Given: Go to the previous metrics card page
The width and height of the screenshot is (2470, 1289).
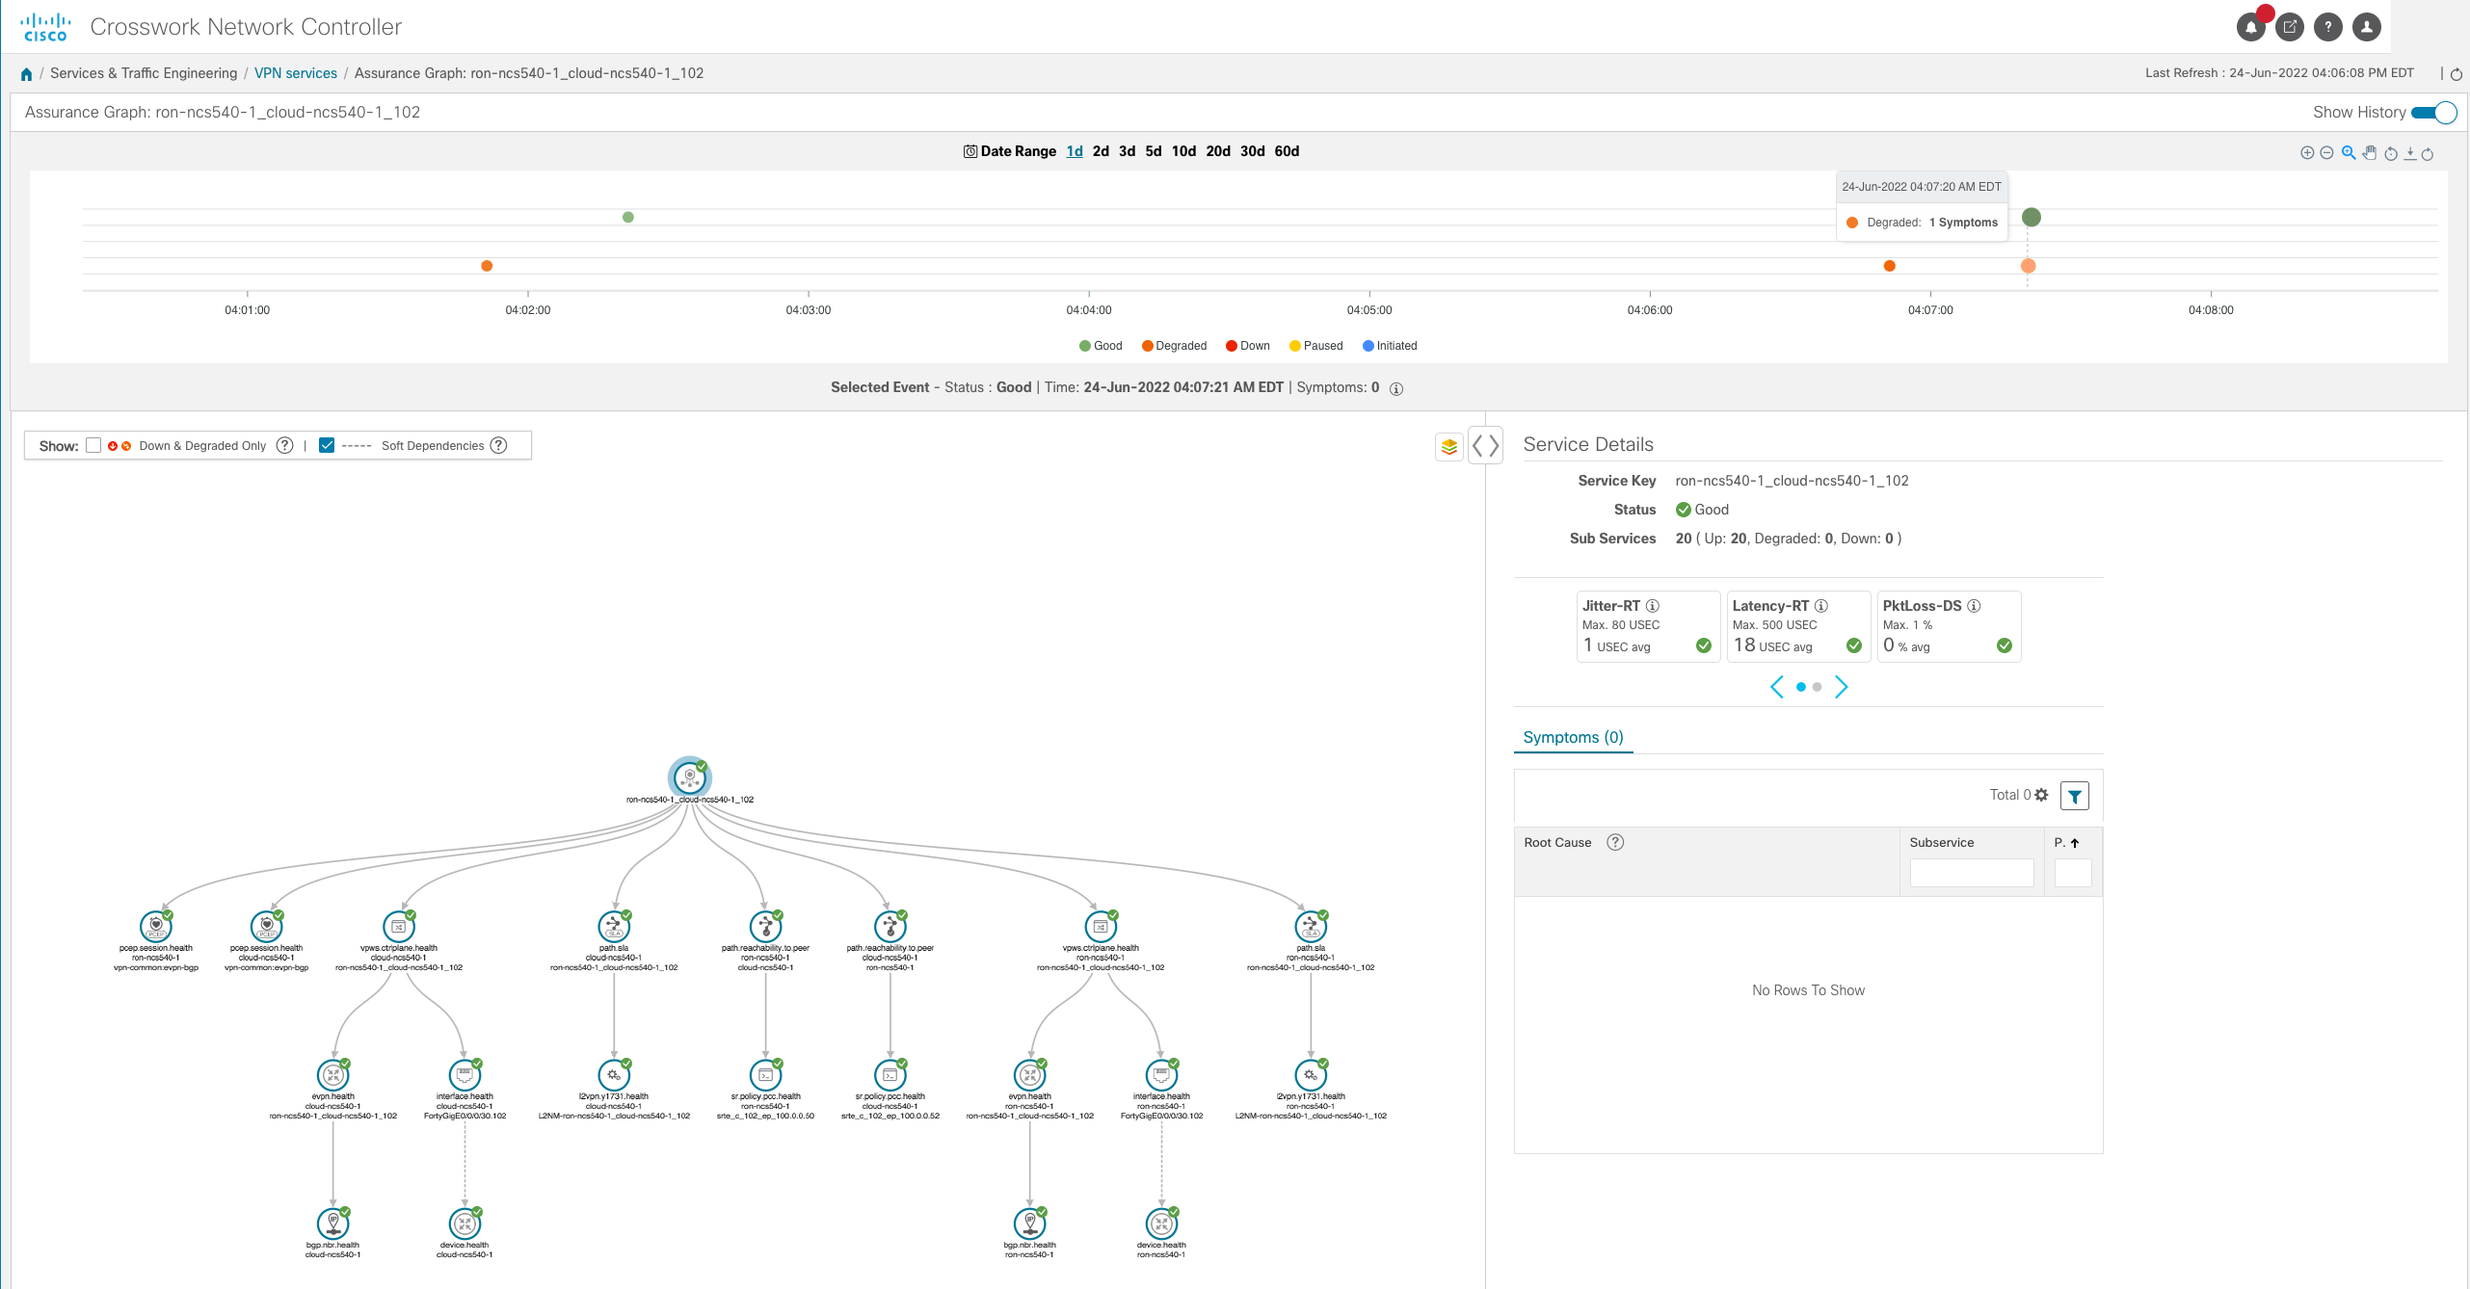Looking at the screenshot, I should coord(1777,687).
